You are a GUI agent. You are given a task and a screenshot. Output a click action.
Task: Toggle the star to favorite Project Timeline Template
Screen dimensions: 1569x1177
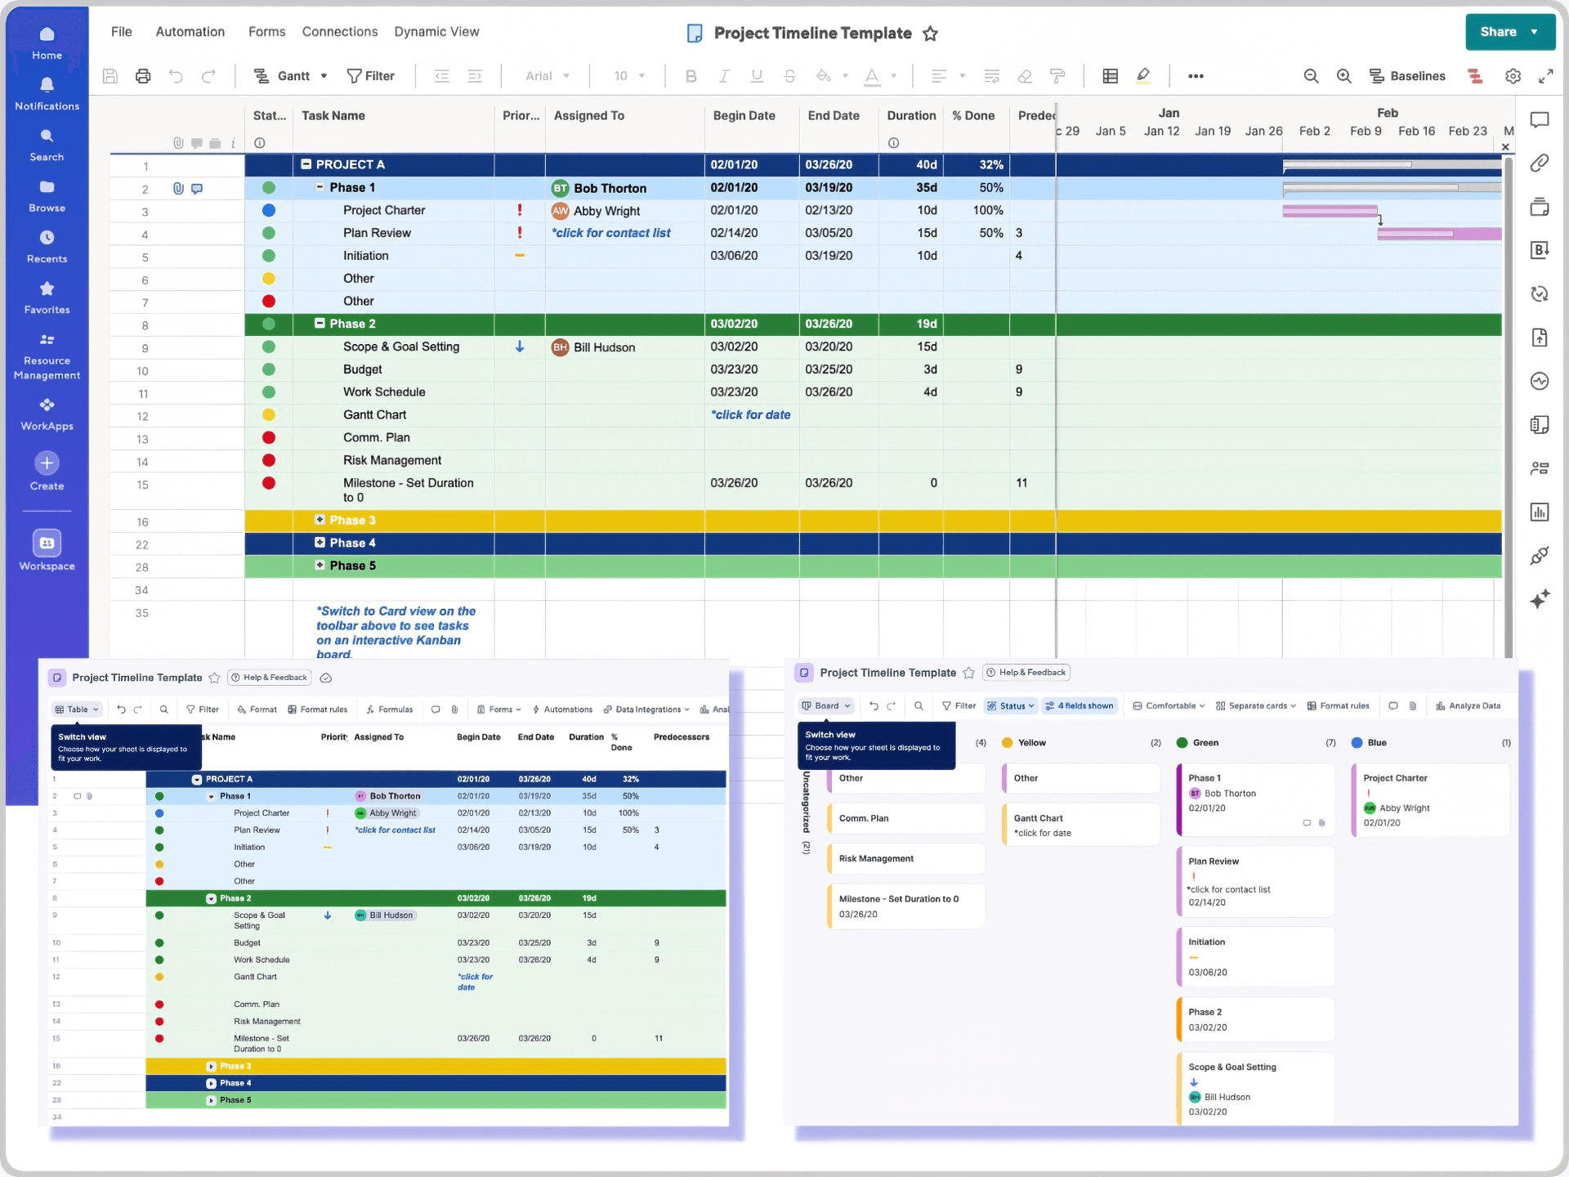pyautogui.click(x=931, y=34)
